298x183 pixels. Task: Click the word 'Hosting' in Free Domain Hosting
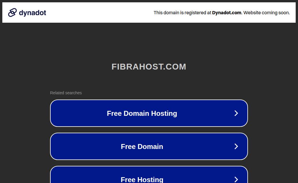164,113
